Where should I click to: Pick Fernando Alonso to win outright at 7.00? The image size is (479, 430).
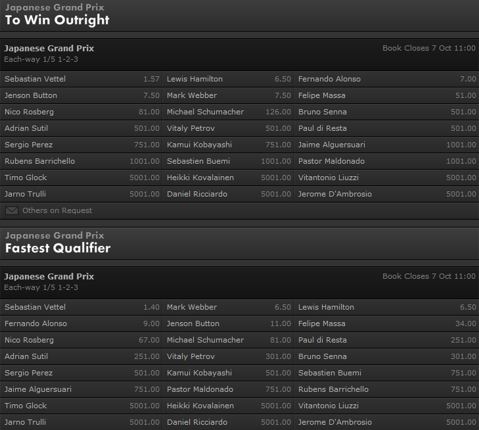386,79
